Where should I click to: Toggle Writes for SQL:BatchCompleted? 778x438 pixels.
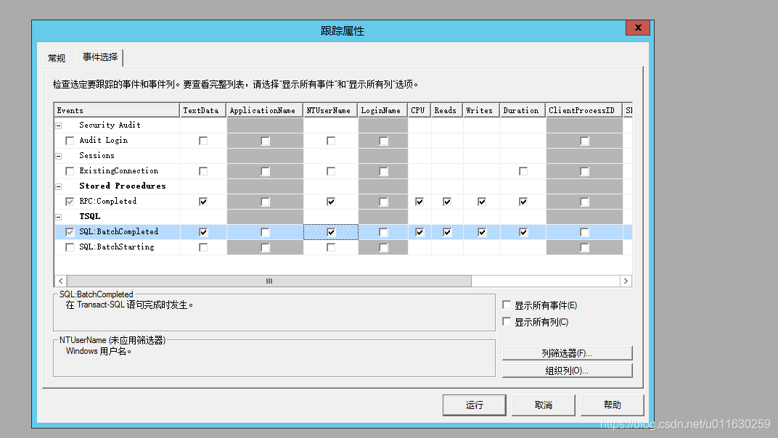[x=482, y=232]
